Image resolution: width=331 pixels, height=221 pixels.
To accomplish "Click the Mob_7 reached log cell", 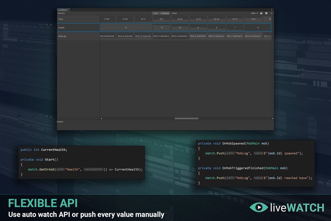I will (x=235, y=36).
